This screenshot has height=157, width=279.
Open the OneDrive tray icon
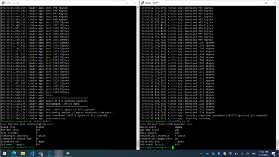pyautogui.click(x=207, y=154)
